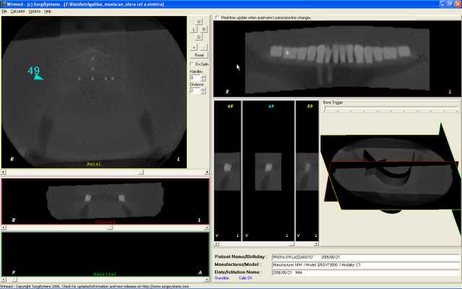Increase the Handles spinner value

203,76
